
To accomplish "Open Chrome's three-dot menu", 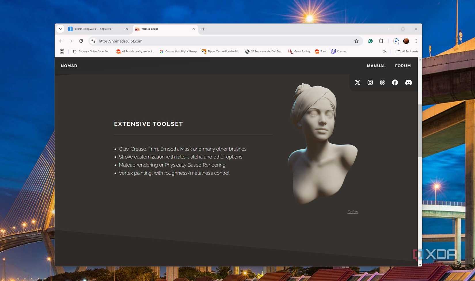I will pos(416,41).
